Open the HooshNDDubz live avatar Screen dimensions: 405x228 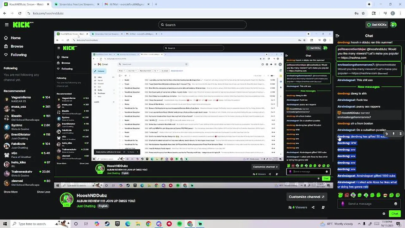coord(66,199)
